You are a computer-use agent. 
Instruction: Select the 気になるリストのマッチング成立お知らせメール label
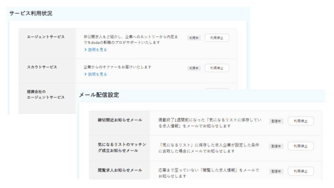pos(122,148)
